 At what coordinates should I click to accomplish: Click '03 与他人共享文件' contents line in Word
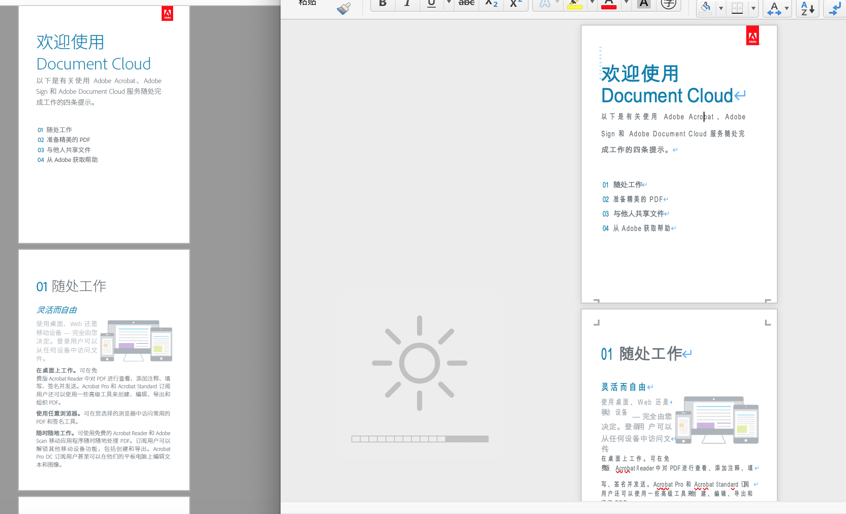633,214
